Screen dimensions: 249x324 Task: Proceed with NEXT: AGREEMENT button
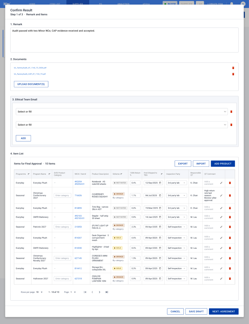(x=224, y=312)
